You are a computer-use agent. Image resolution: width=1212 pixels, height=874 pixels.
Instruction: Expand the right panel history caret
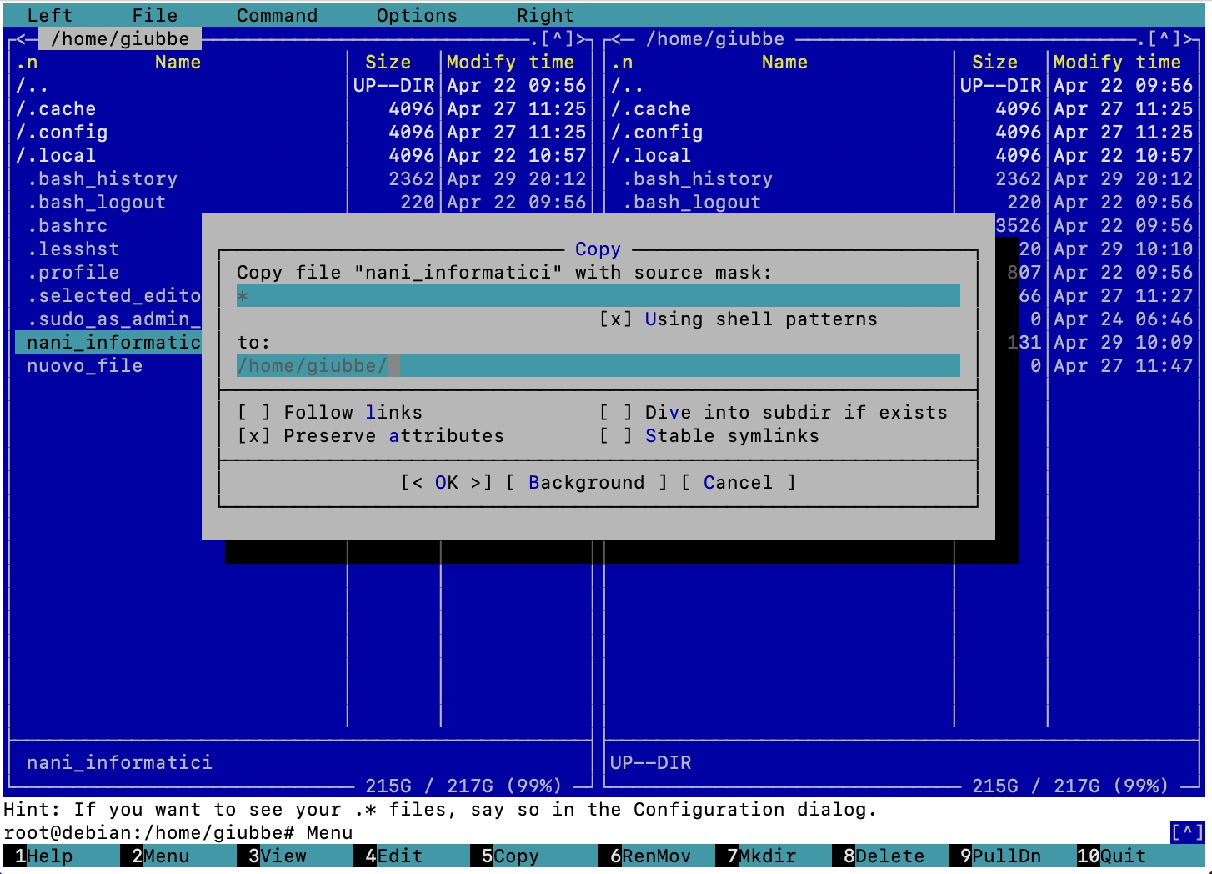(1164, 38)
